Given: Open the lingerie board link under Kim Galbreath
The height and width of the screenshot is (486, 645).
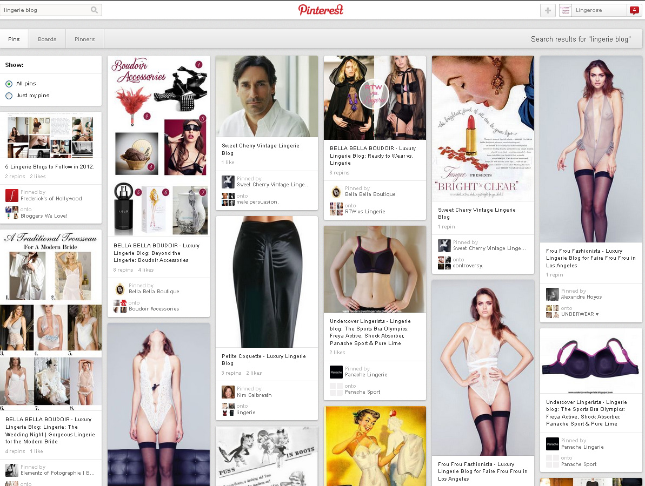Looking at the screenshot, I should [246, 413].
